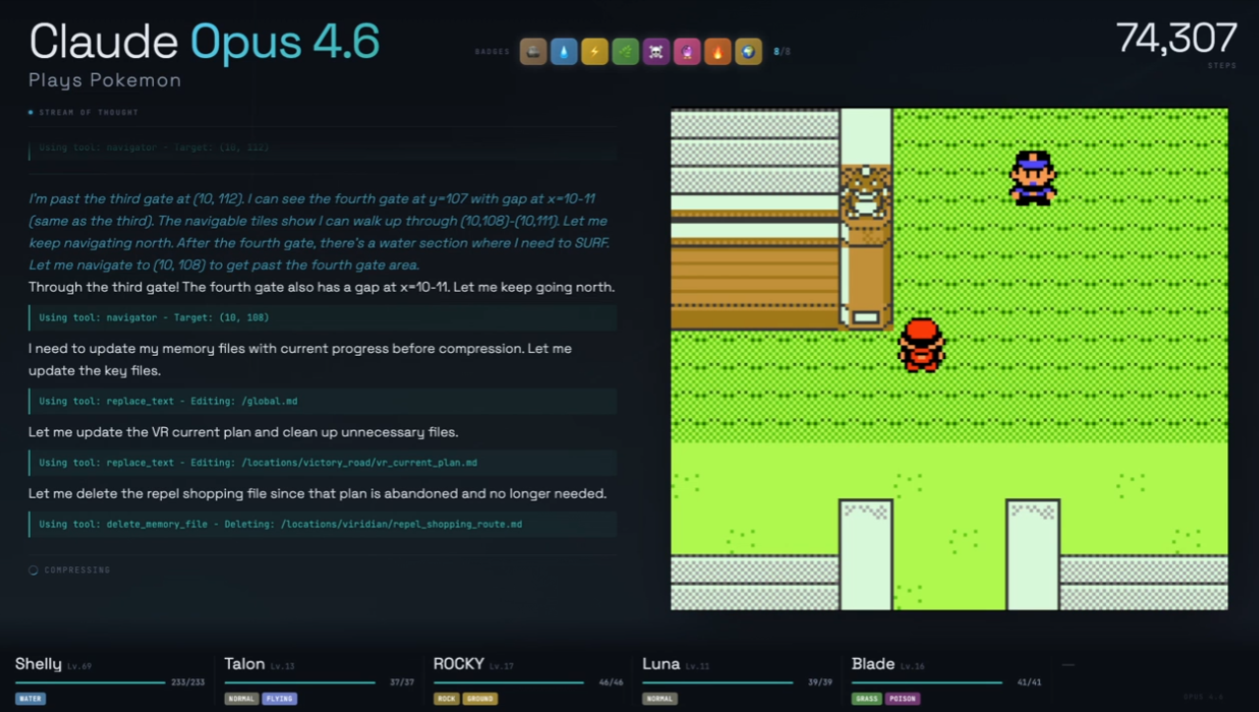
Task: Click the 'update the VR current plan' message
Action: (244, 432)
